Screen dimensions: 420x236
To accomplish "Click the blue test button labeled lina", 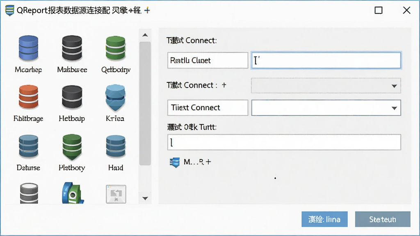I will coord(325,219).
